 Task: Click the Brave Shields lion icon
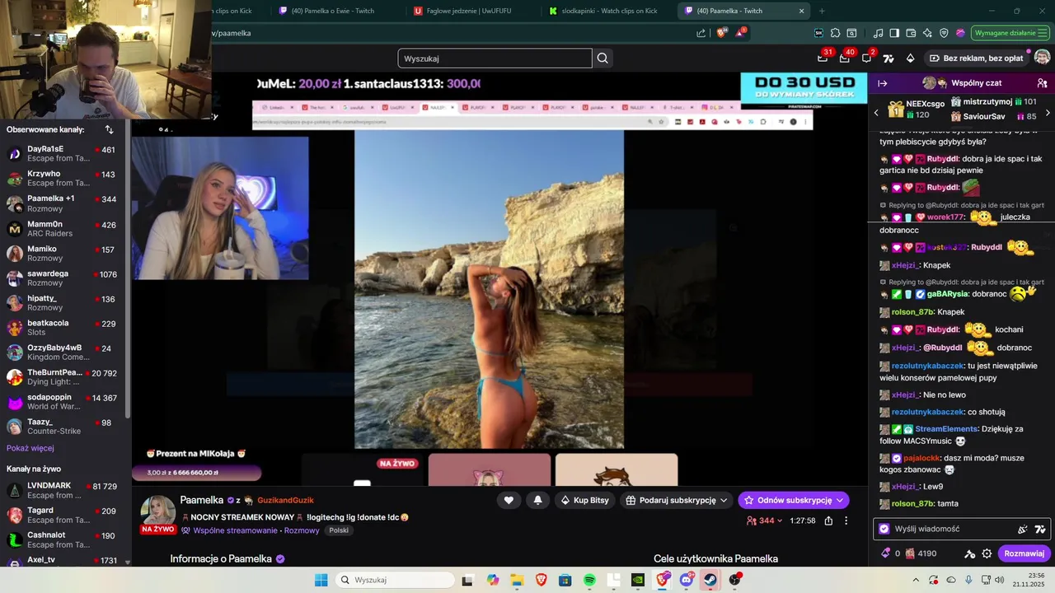point(721,33)
